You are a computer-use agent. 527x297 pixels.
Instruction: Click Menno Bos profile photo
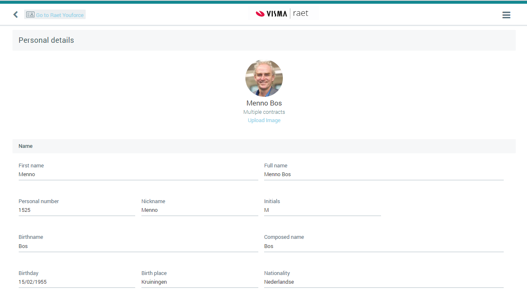pyautogui.click(x=264, y=78)
